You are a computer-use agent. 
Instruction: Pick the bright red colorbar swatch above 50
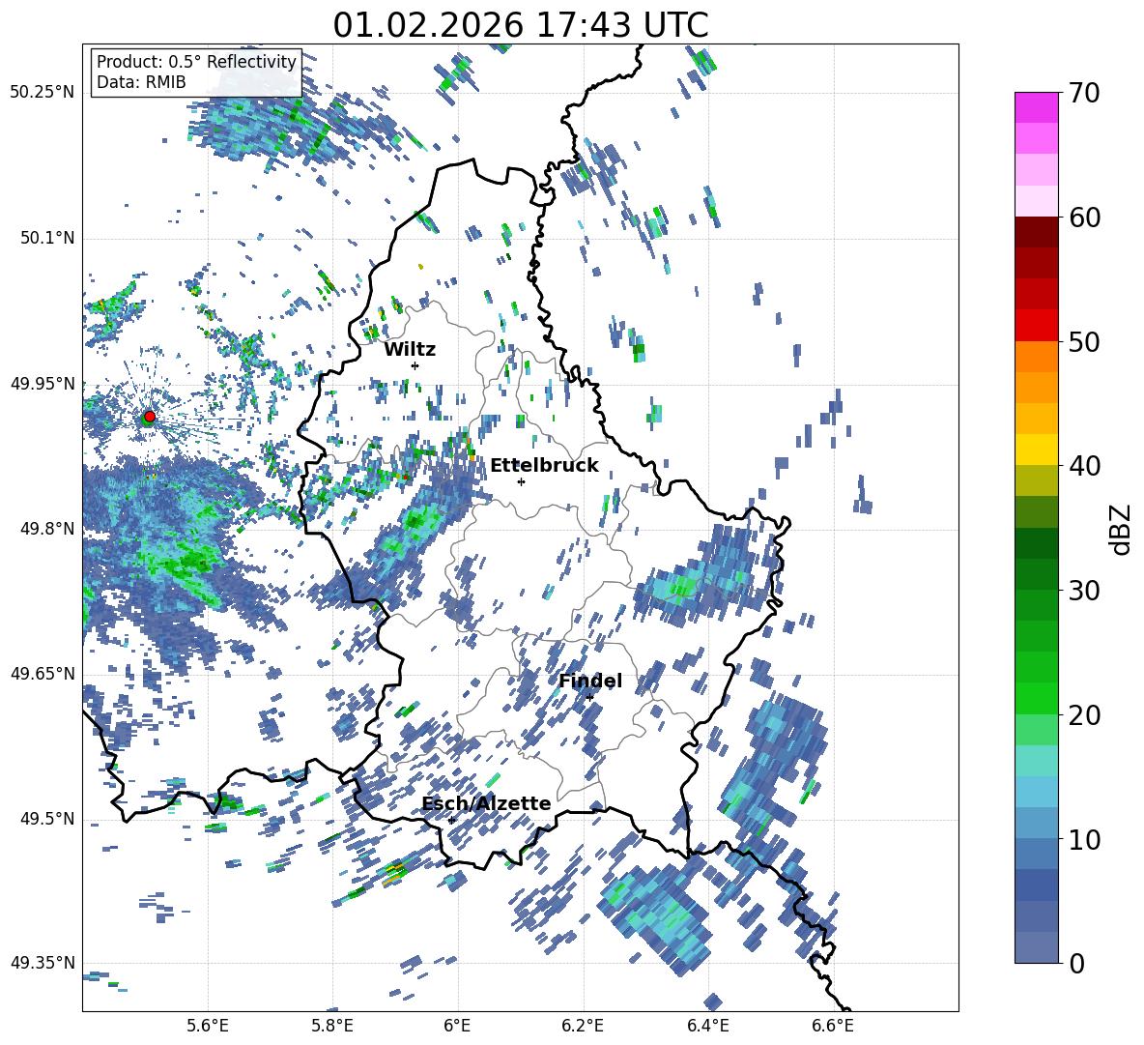point(1037,325)
